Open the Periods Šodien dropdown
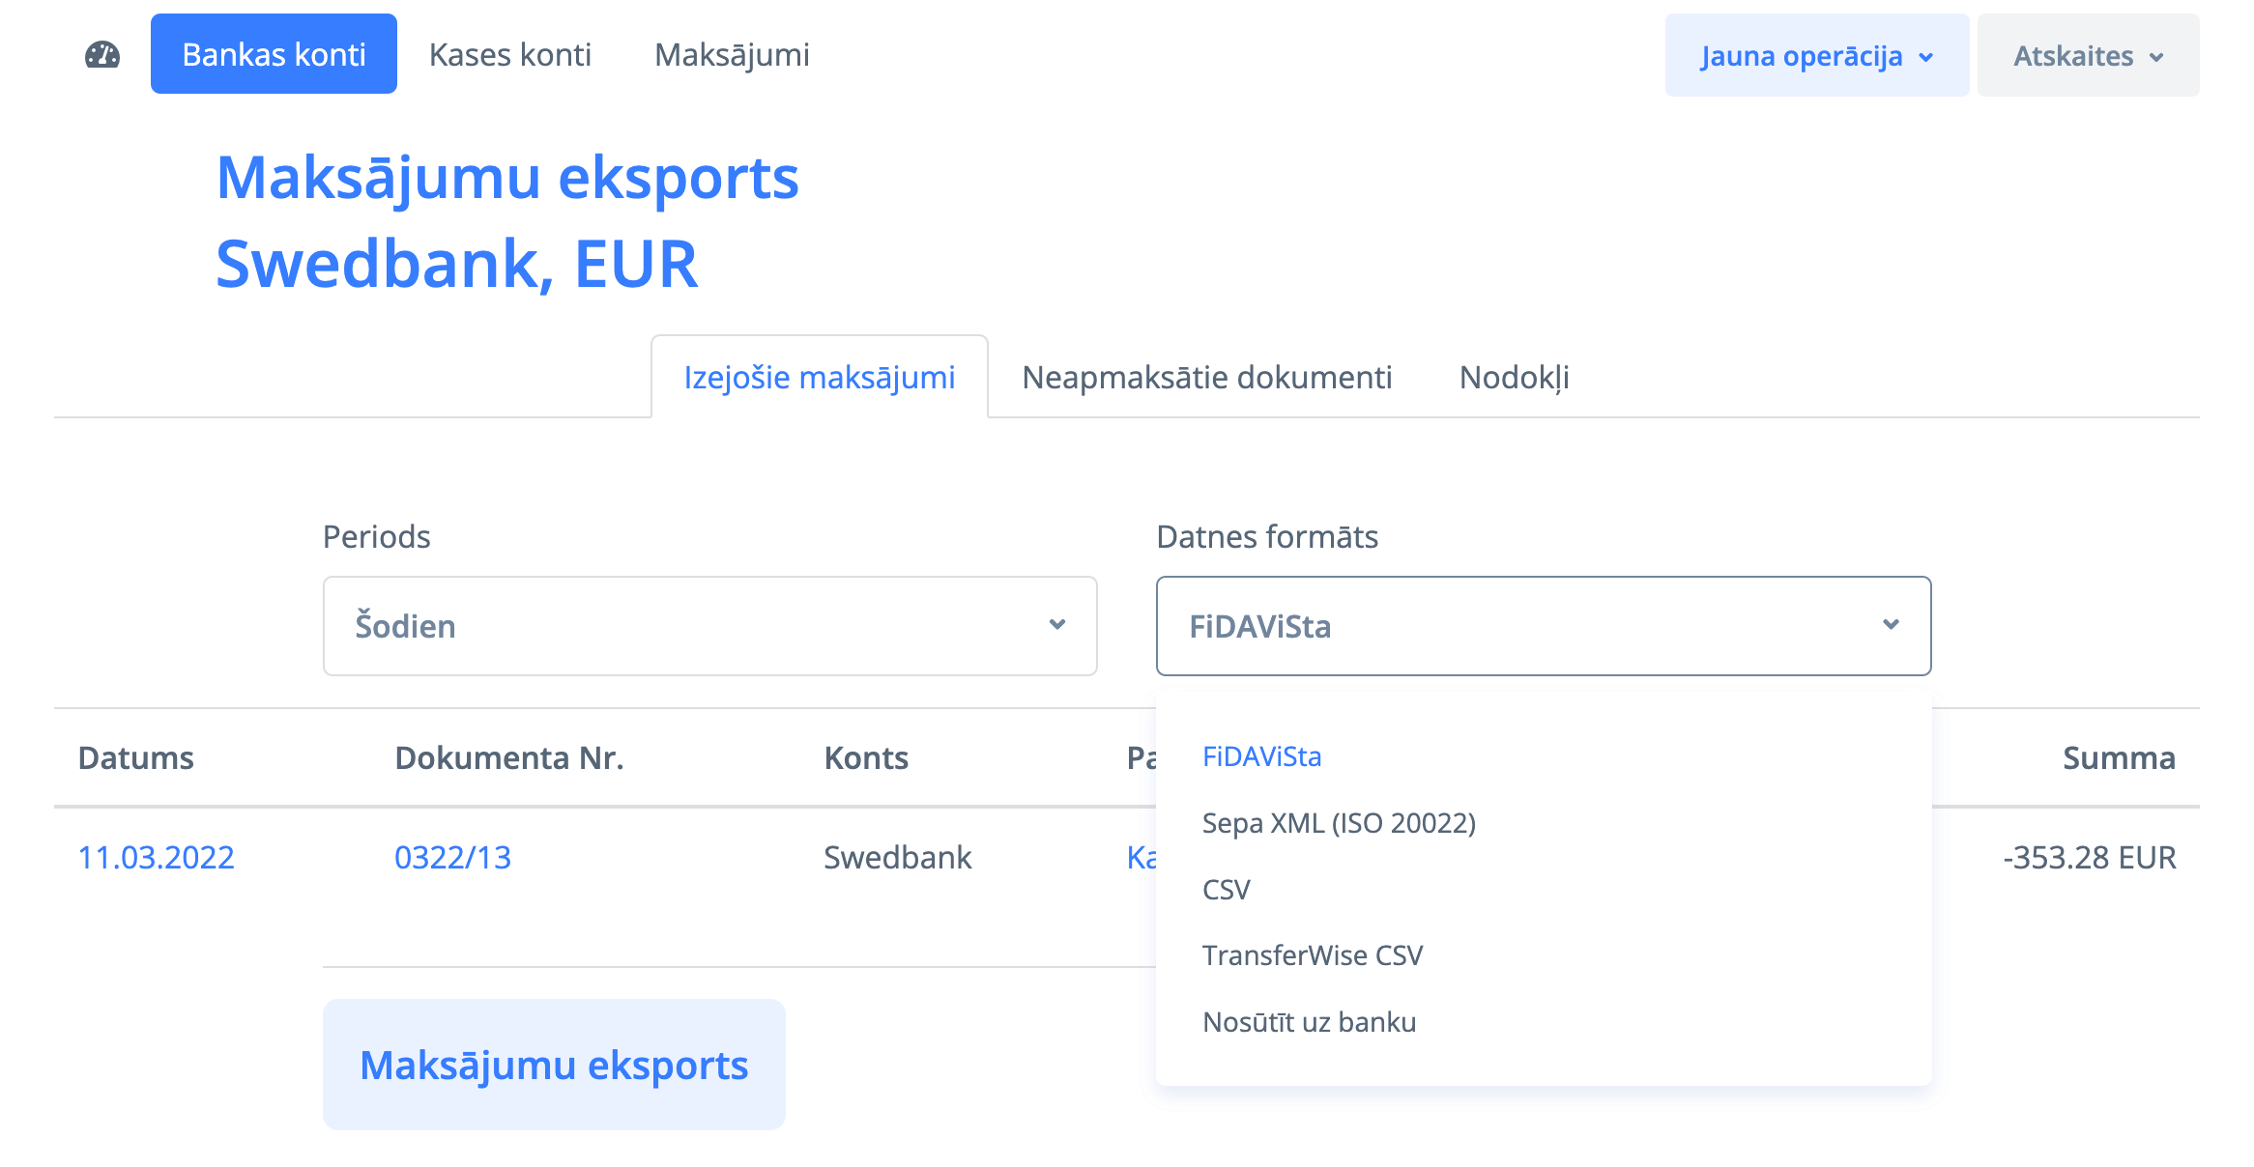Screen dimensions: 2254x1167 coord(709,626)
